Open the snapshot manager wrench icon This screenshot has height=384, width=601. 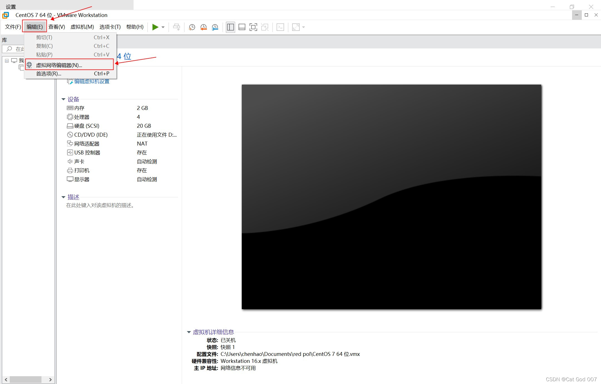click(215, 27)
